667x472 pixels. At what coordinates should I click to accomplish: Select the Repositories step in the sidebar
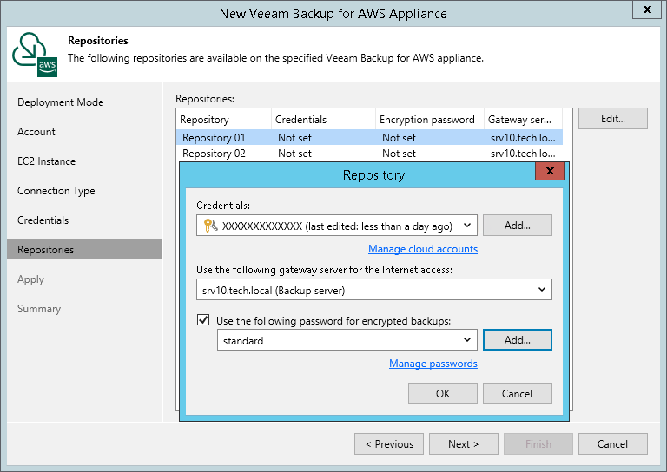point(84,249)
